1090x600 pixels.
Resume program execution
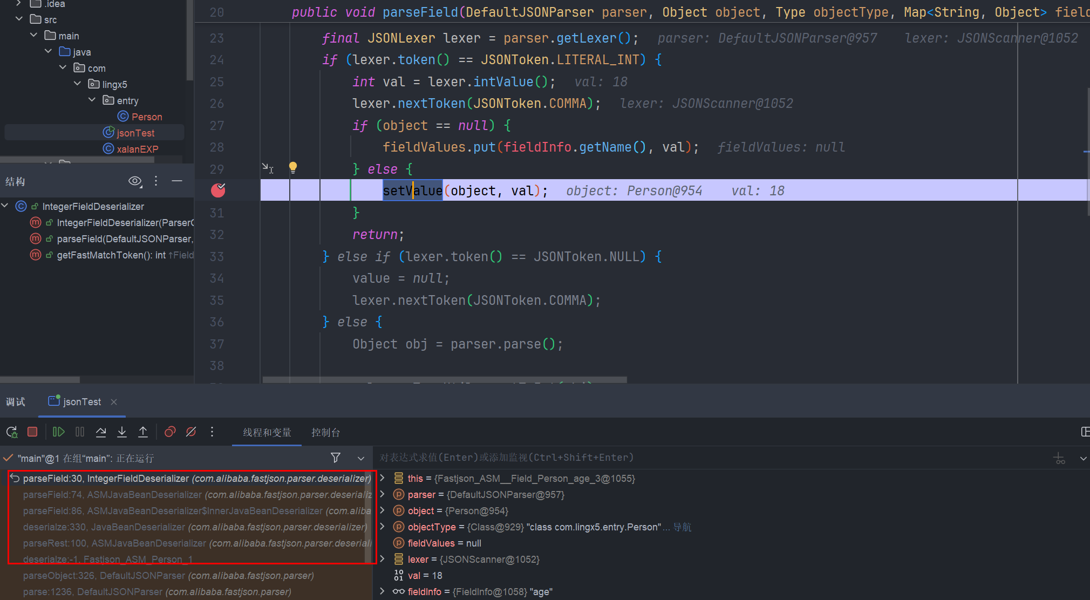pyautogui.click(x=59, y=432)
